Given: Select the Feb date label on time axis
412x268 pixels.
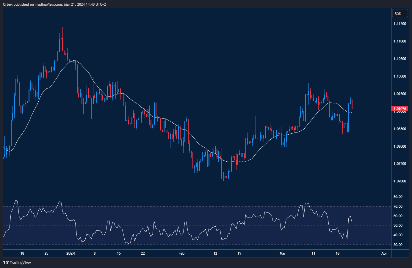Looking at the screenshot, I should click(x=181, y=253).
